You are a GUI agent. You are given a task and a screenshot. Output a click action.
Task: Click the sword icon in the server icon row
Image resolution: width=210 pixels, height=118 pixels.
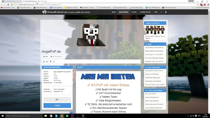click(47, 62)
